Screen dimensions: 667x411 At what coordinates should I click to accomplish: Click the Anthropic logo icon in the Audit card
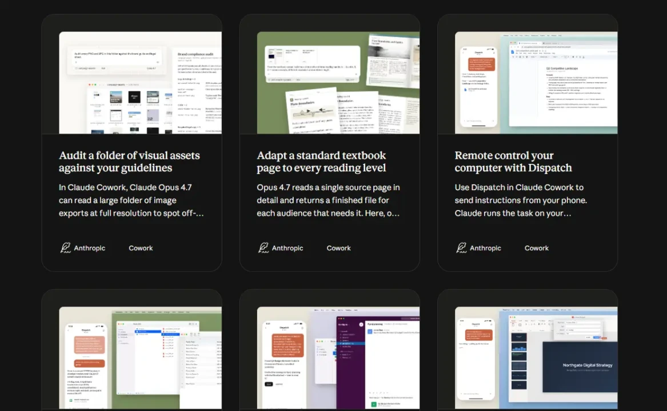(x=65, y=248)
